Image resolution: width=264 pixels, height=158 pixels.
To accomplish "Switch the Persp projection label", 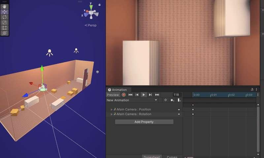I will (x=90, y=25).
